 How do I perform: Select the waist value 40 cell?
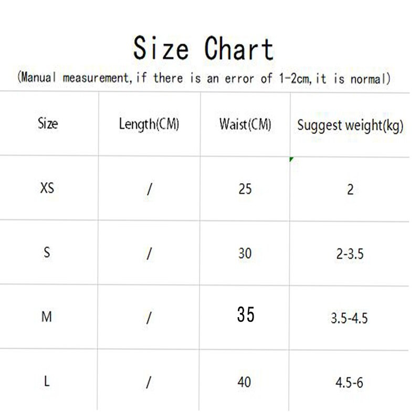click(244, 382)
